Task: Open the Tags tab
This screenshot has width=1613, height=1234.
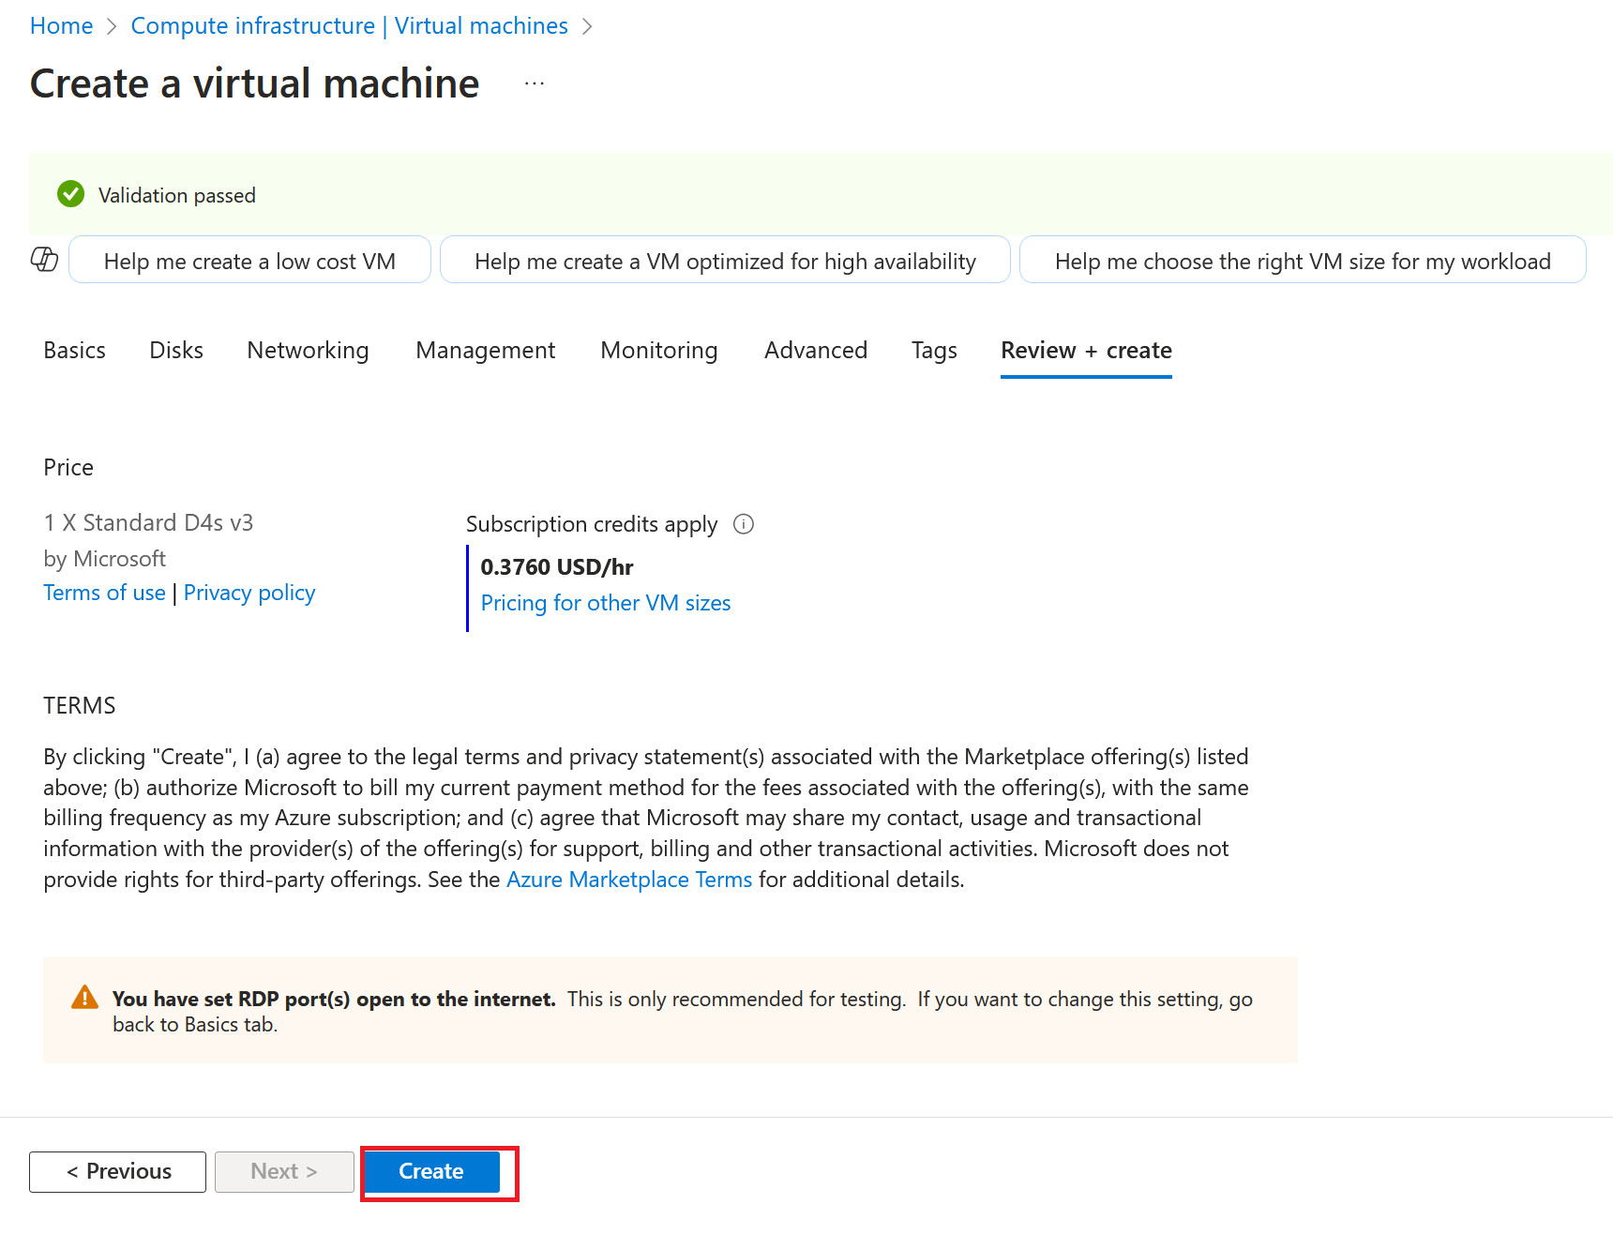Action: (x=934, y=350)
